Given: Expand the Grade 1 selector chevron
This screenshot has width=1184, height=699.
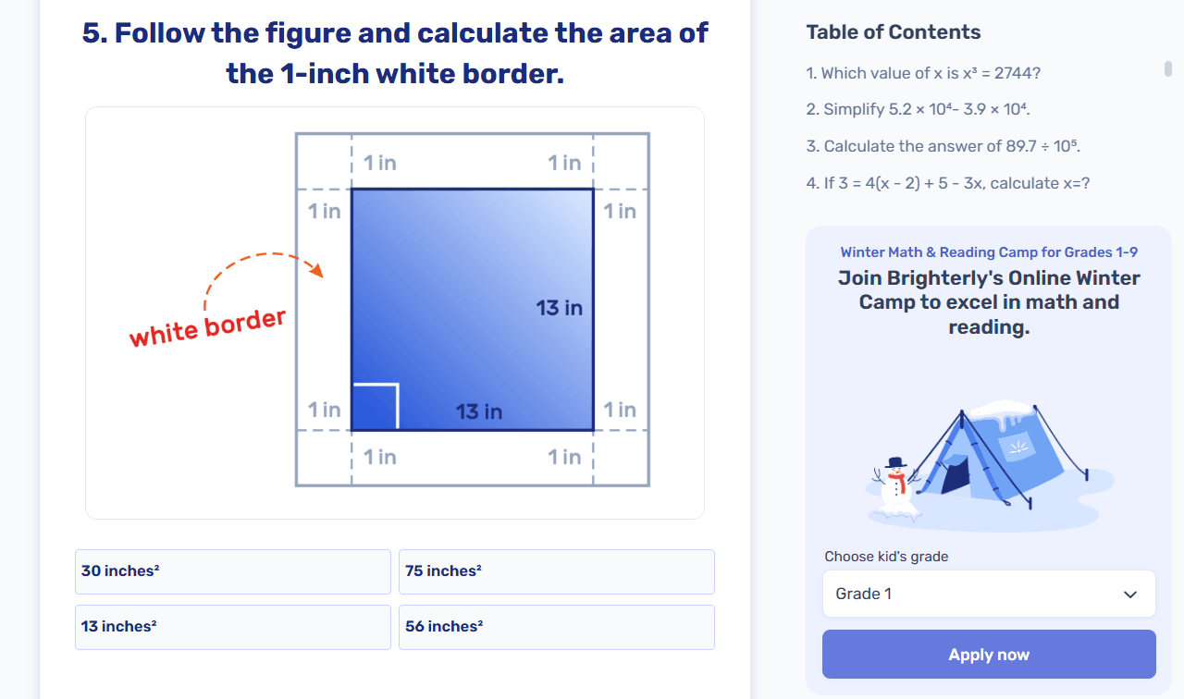Looking at the screenshot, I should pos(1130,594).
